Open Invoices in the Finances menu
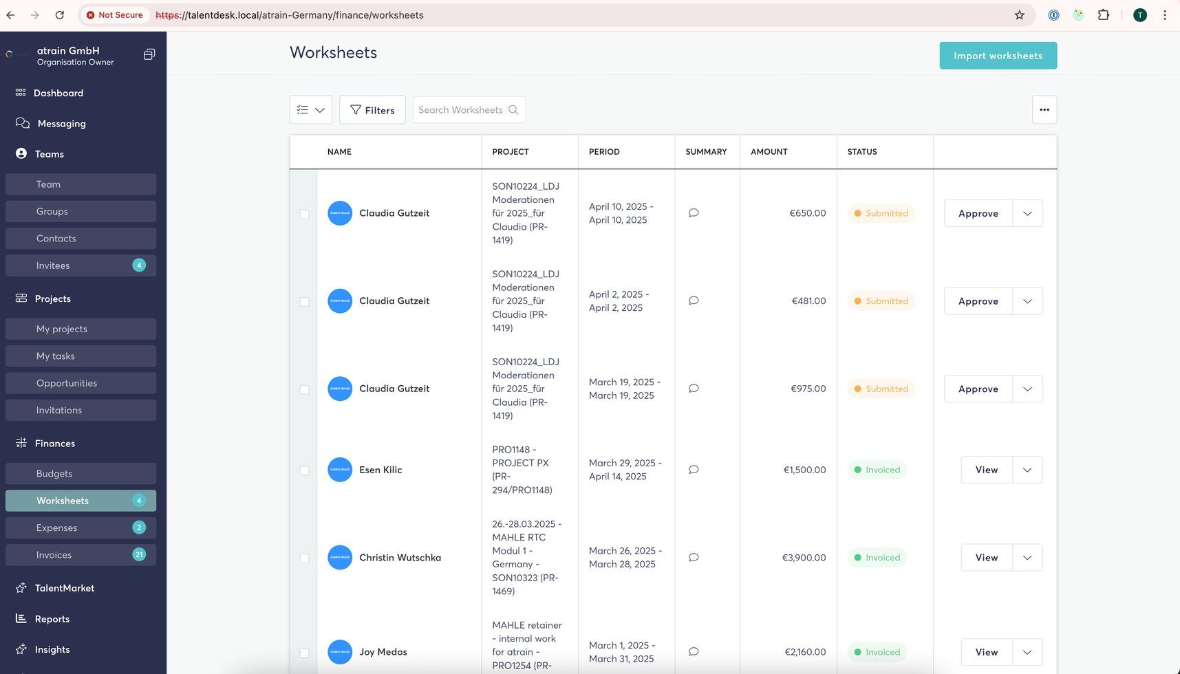The image size is (1180, 674). (x=54, y=555)
